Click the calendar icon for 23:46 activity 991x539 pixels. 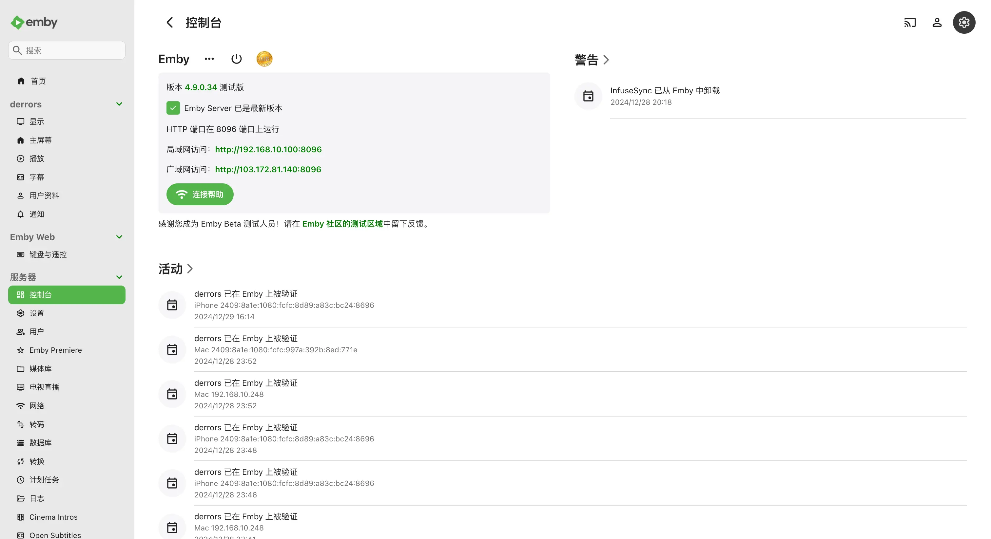coord(172,484)
